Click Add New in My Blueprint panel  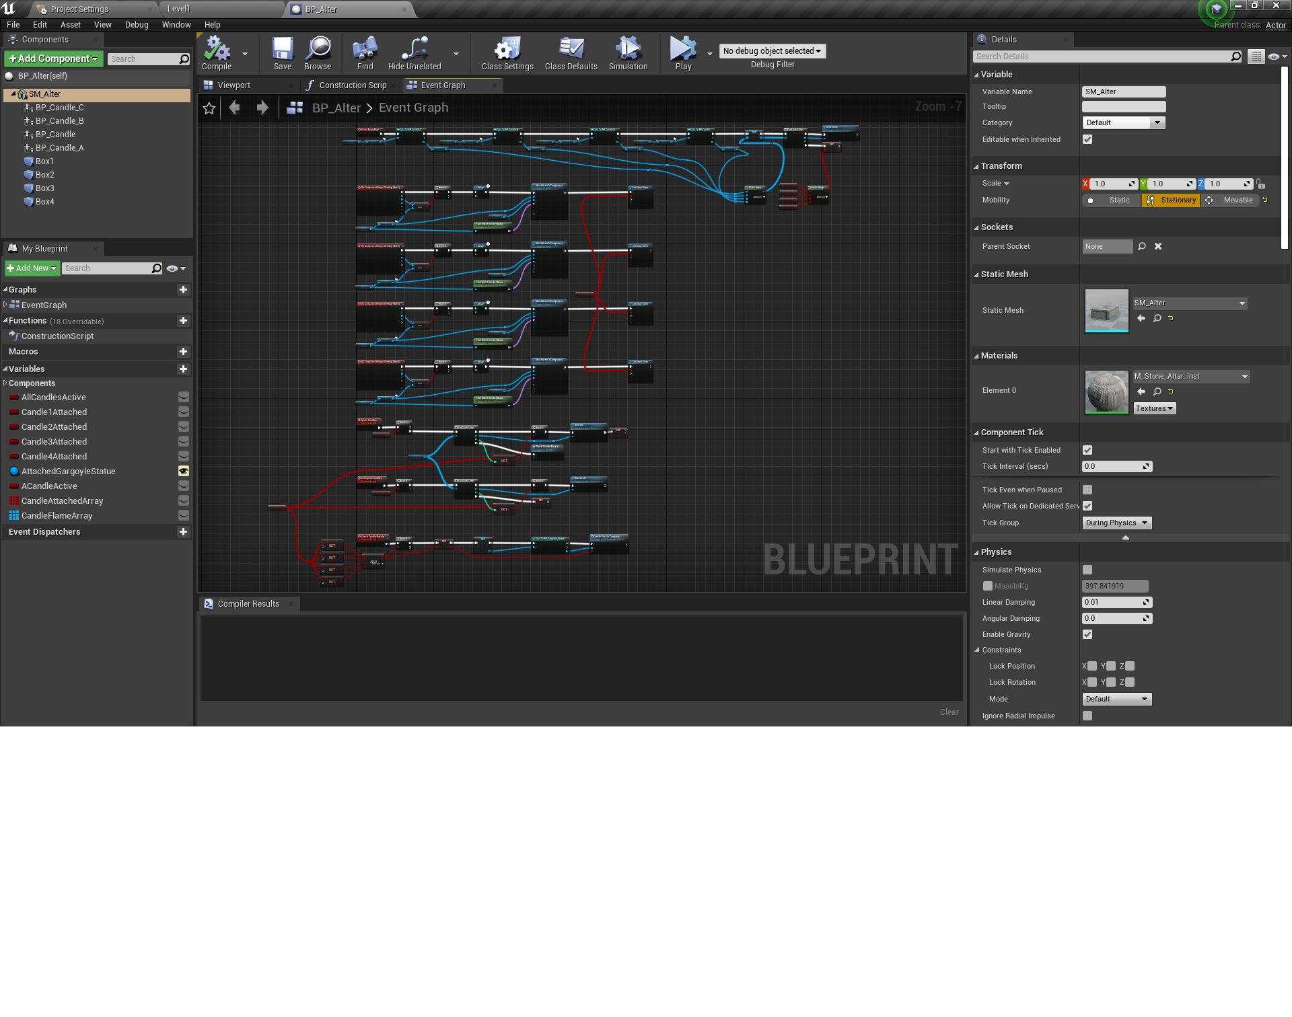pyautogui.click(x=30, y=268)
